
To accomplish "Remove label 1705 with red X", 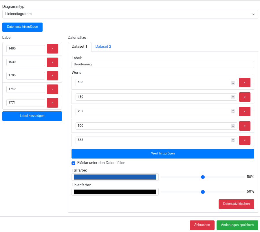I will [x=52, y=76].
